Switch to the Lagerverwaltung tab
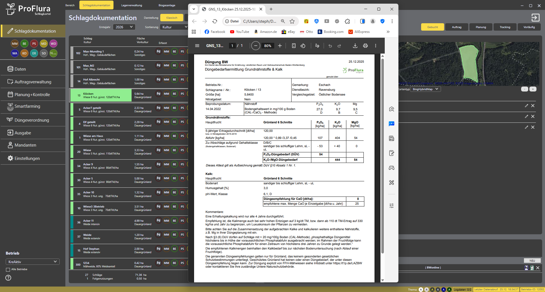This screenshot has height=292, width=545. click(x=132, y=5)
